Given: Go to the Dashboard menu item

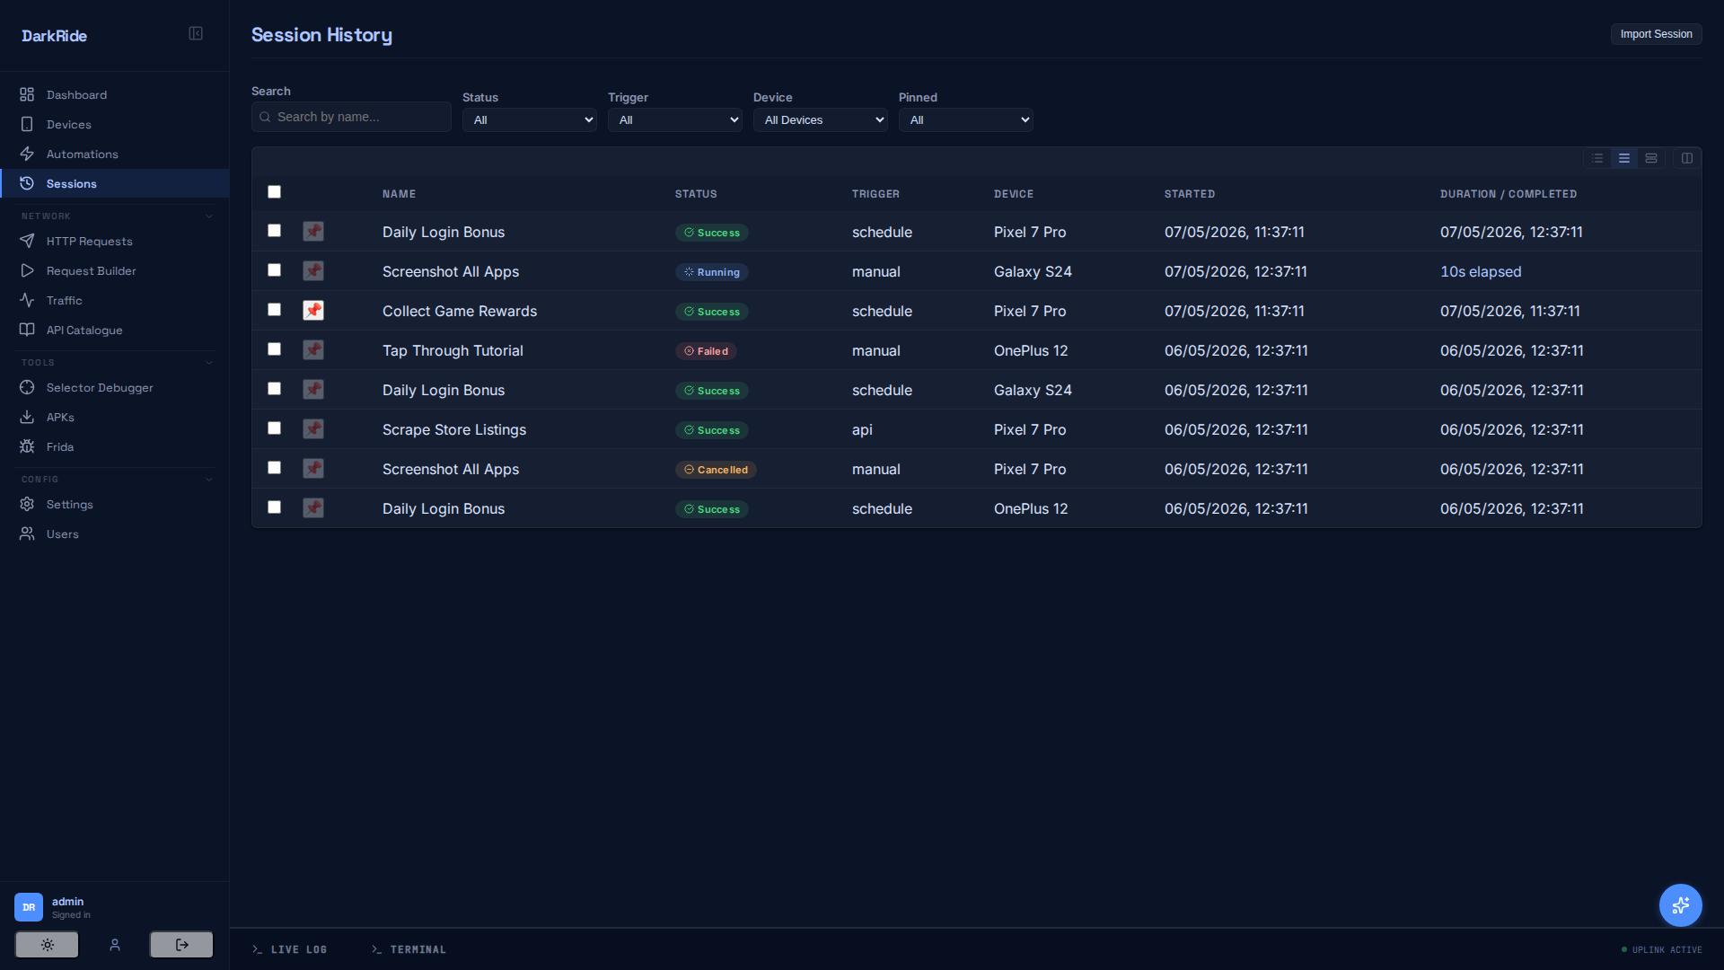Looking at the screenshot, I should click(x=115, y=94).
